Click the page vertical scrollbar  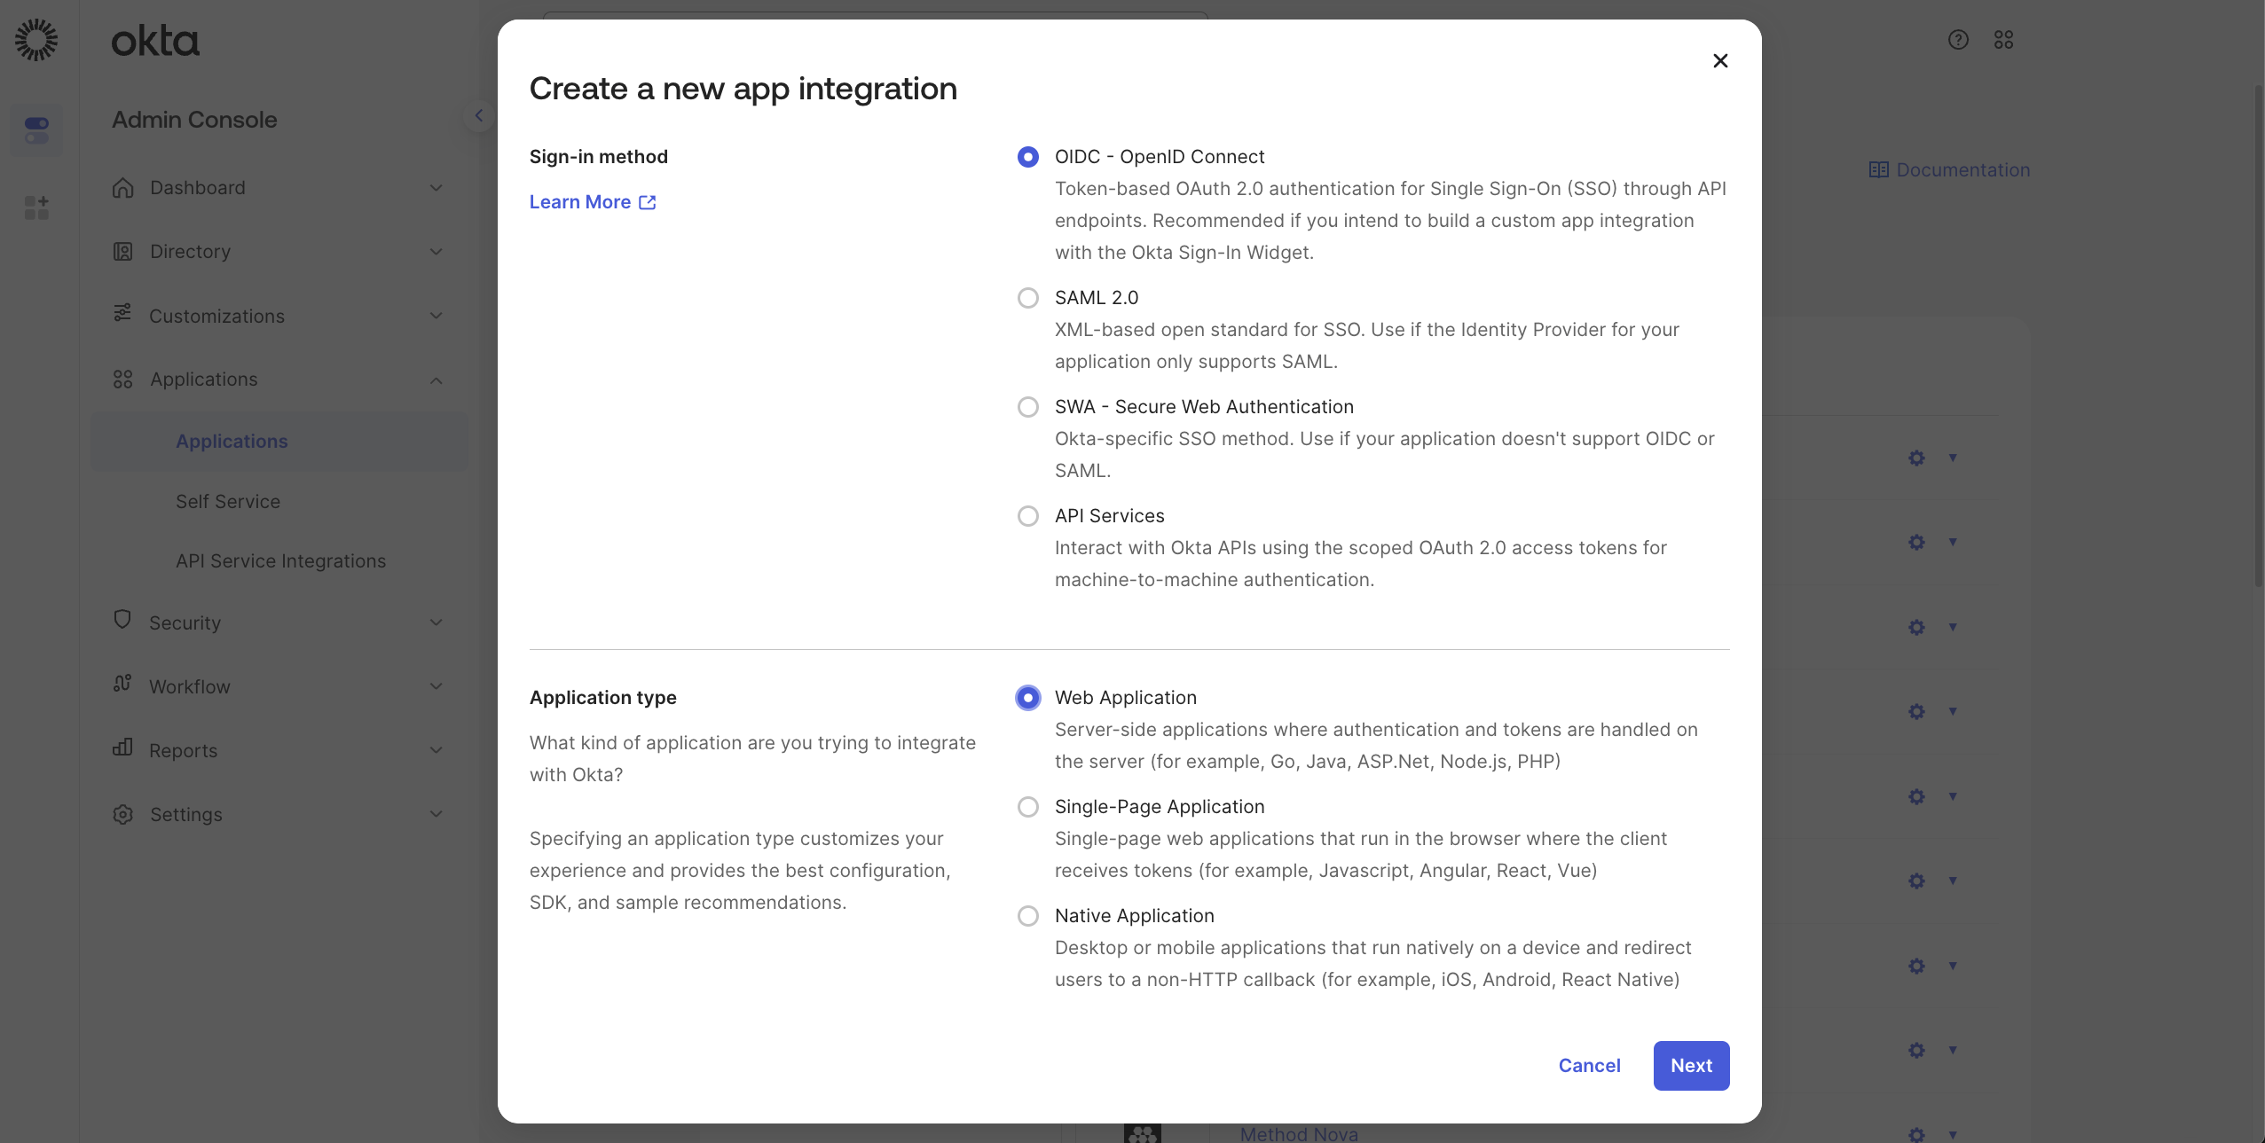click(x=2257, y=337)
